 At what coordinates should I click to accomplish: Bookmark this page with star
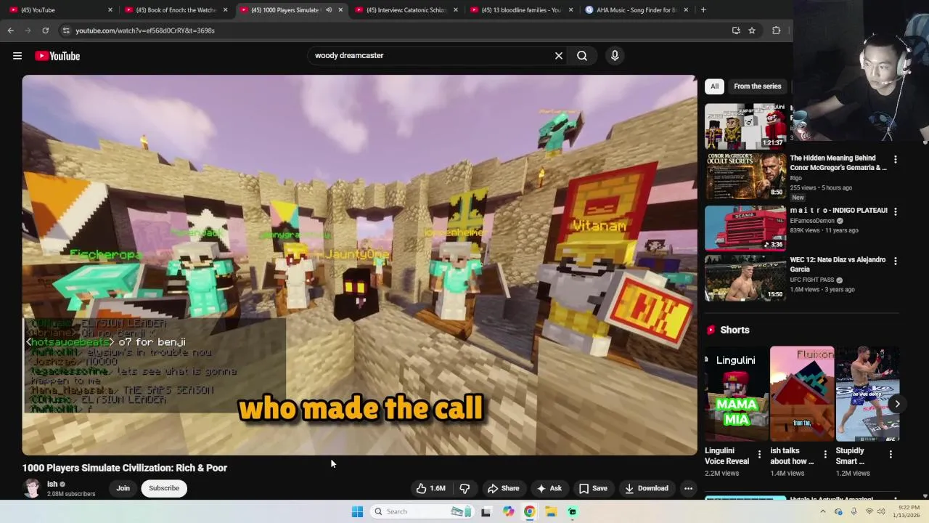pos(752,31)
